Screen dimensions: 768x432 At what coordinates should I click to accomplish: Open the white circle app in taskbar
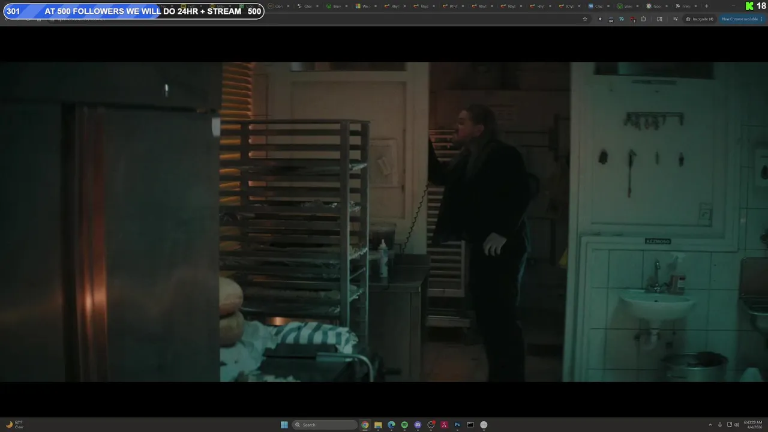(x=484, y=425)
